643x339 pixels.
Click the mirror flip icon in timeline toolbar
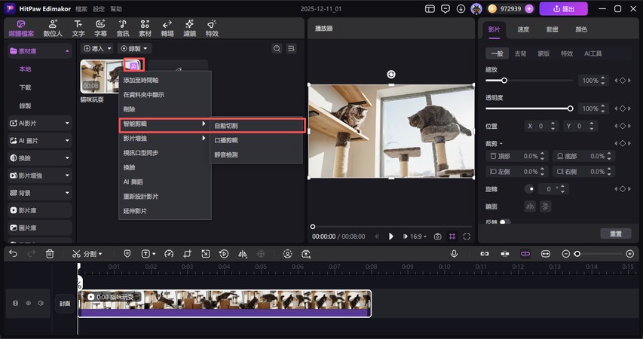(243, 254)
